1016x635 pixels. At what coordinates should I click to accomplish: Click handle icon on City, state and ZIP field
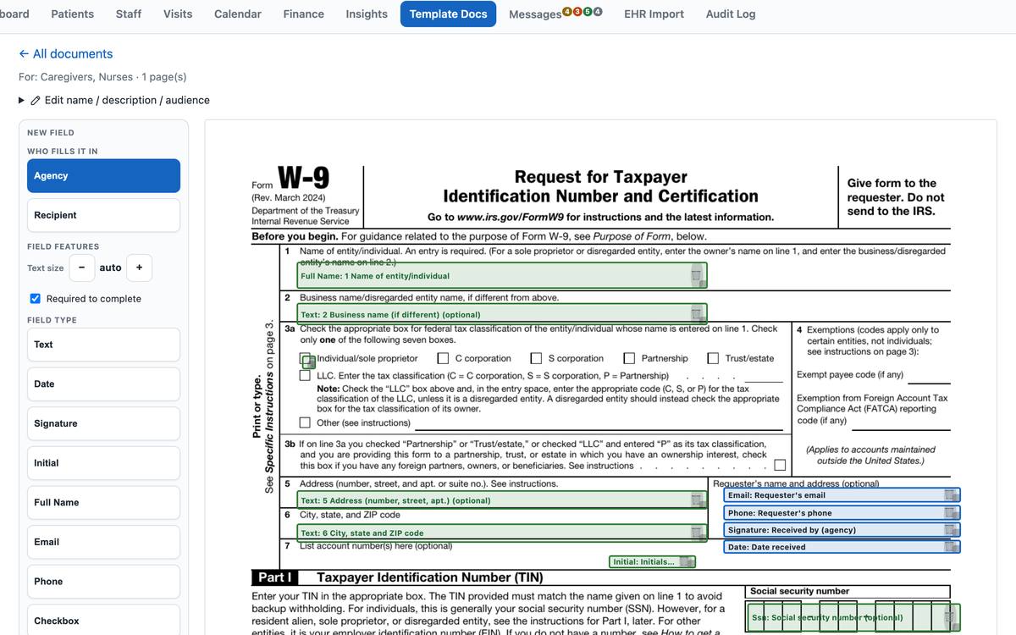point(698,533)
